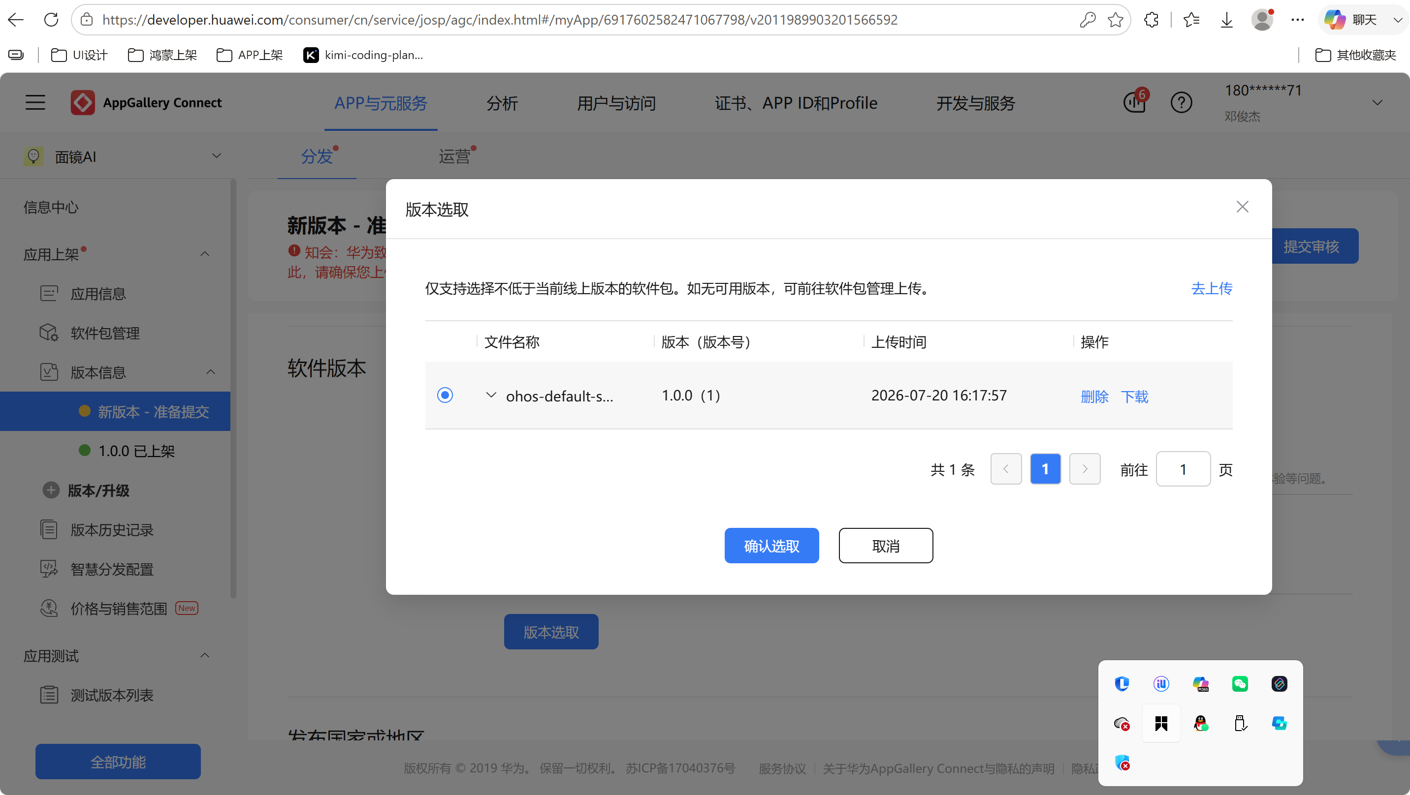
Task: Click the password key icon in address bar
Action: [x=1088, y=20]
